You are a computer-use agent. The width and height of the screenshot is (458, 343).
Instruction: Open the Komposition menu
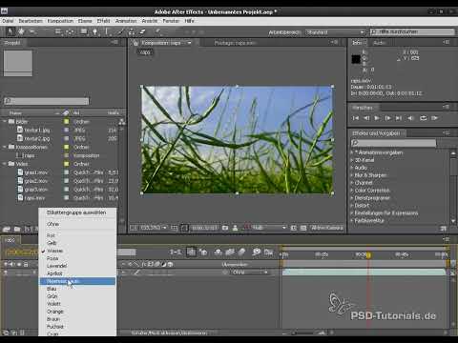pyautogui.click(x=60, y=21)
